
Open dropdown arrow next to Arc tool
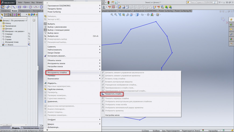pos(38,7)
